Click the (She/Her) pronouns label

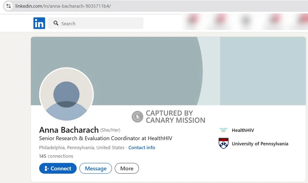click(110, 130)
